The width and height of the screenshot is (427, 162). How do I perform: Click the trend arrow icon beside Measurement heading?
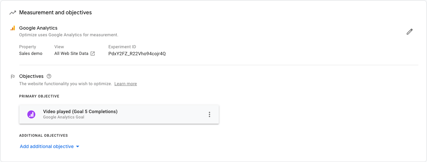(x=13, y=13)
